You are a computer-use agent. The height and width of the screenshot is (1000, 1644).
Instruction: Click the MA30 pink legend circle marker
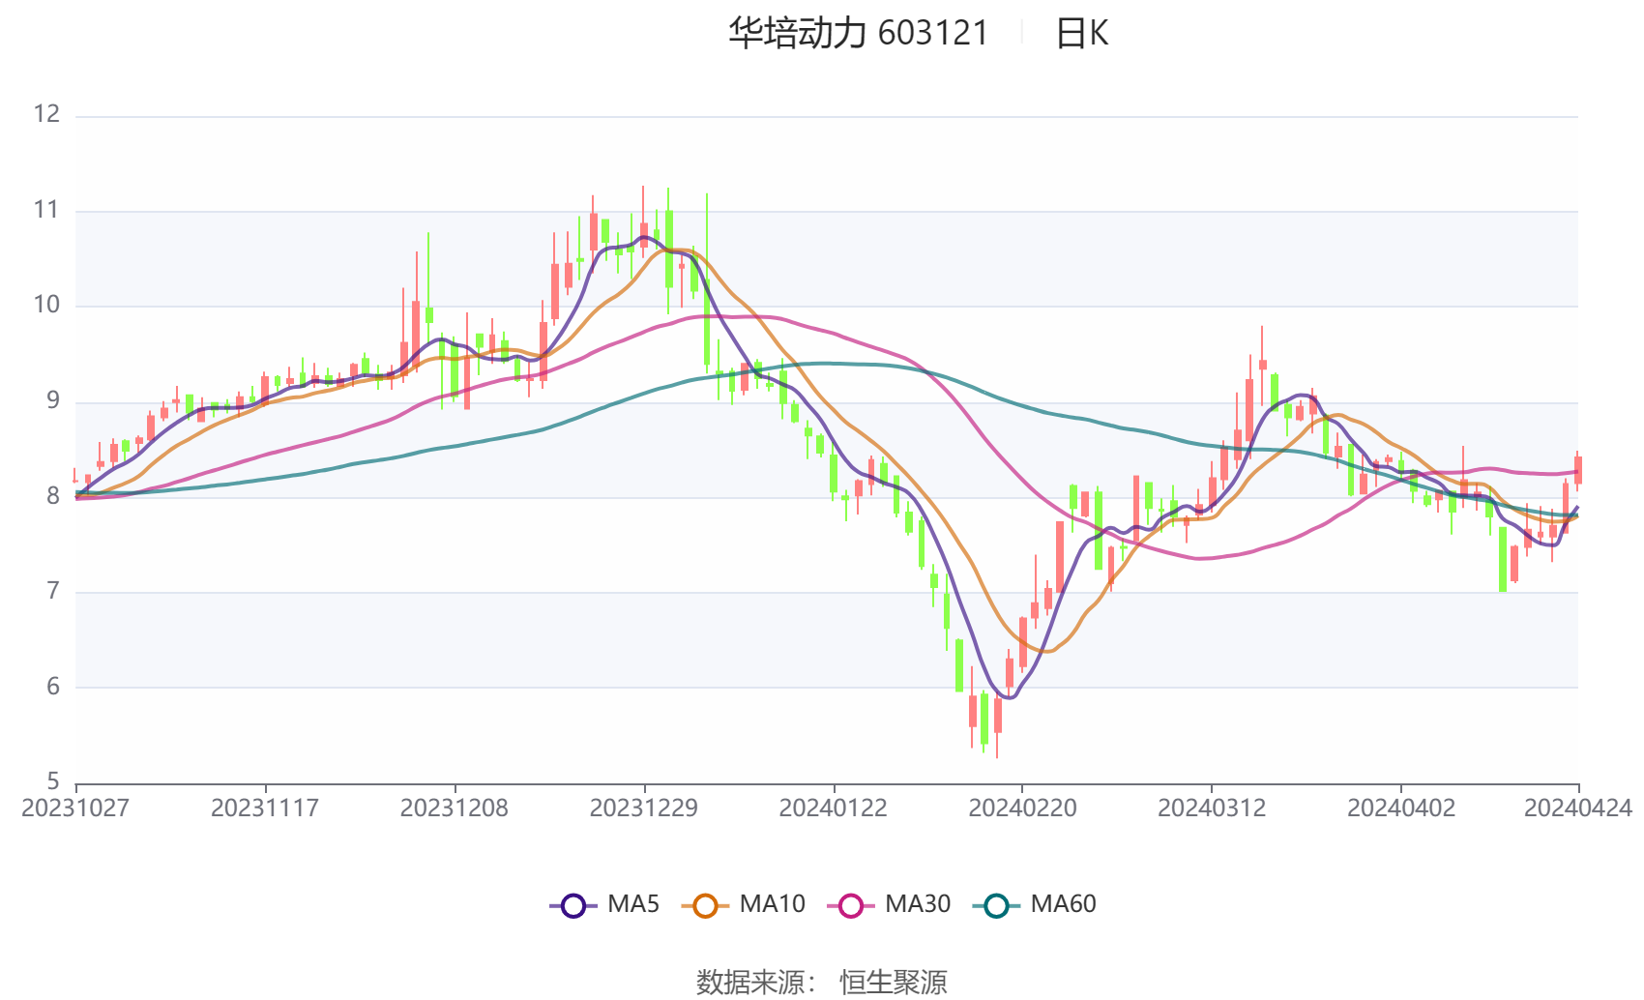pyautogui.click(x=851, y=905)
